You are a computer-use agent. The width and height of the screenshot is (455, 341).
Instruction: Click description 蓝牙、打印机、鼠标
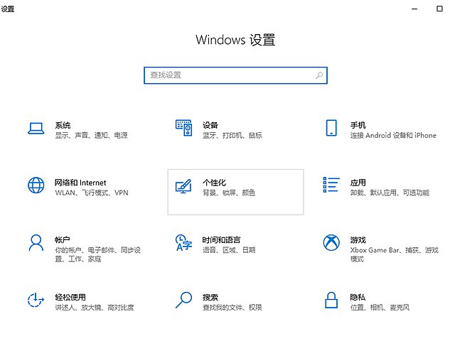pyautogui.click(x=232, y=136)
